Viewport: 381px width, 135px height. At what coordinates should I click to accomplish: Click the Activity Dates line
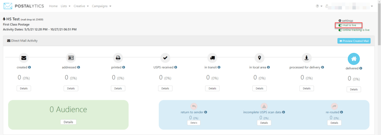[x=39, y=30]
